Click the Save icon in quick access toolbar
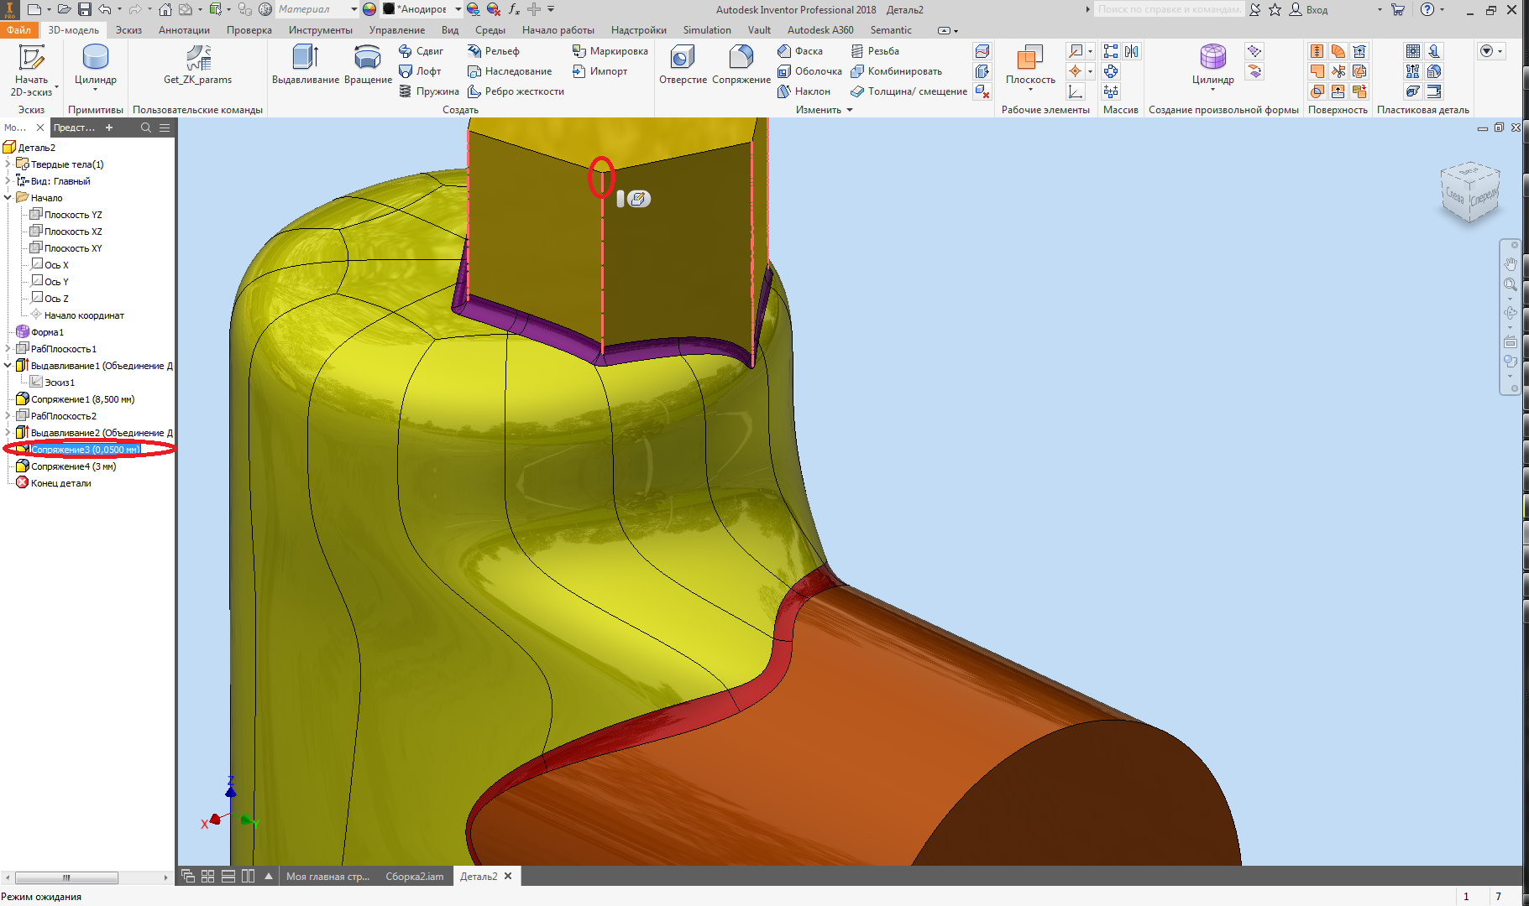The height and width of the screenshot is (906, 1529). (85, 9)
